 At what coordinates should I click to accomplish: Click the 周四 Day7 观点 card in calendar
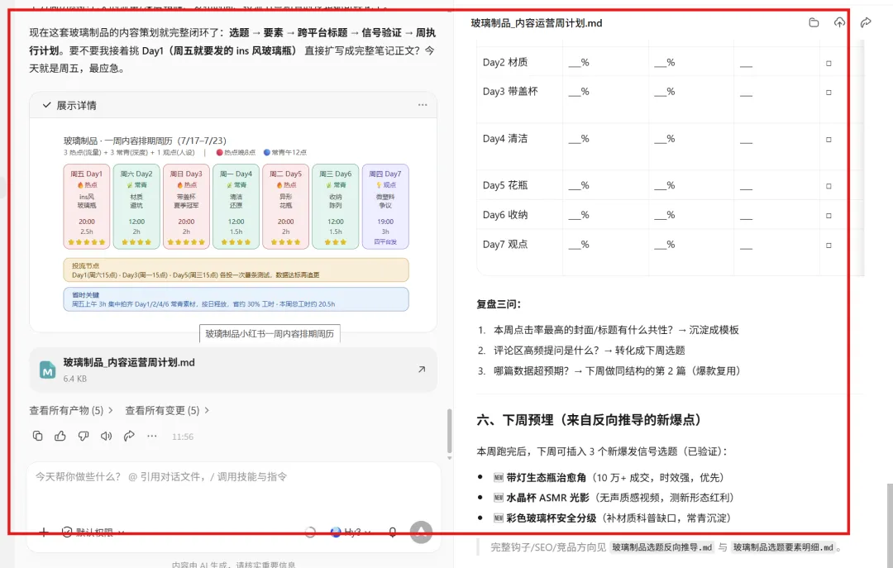[x=385, y=207]
